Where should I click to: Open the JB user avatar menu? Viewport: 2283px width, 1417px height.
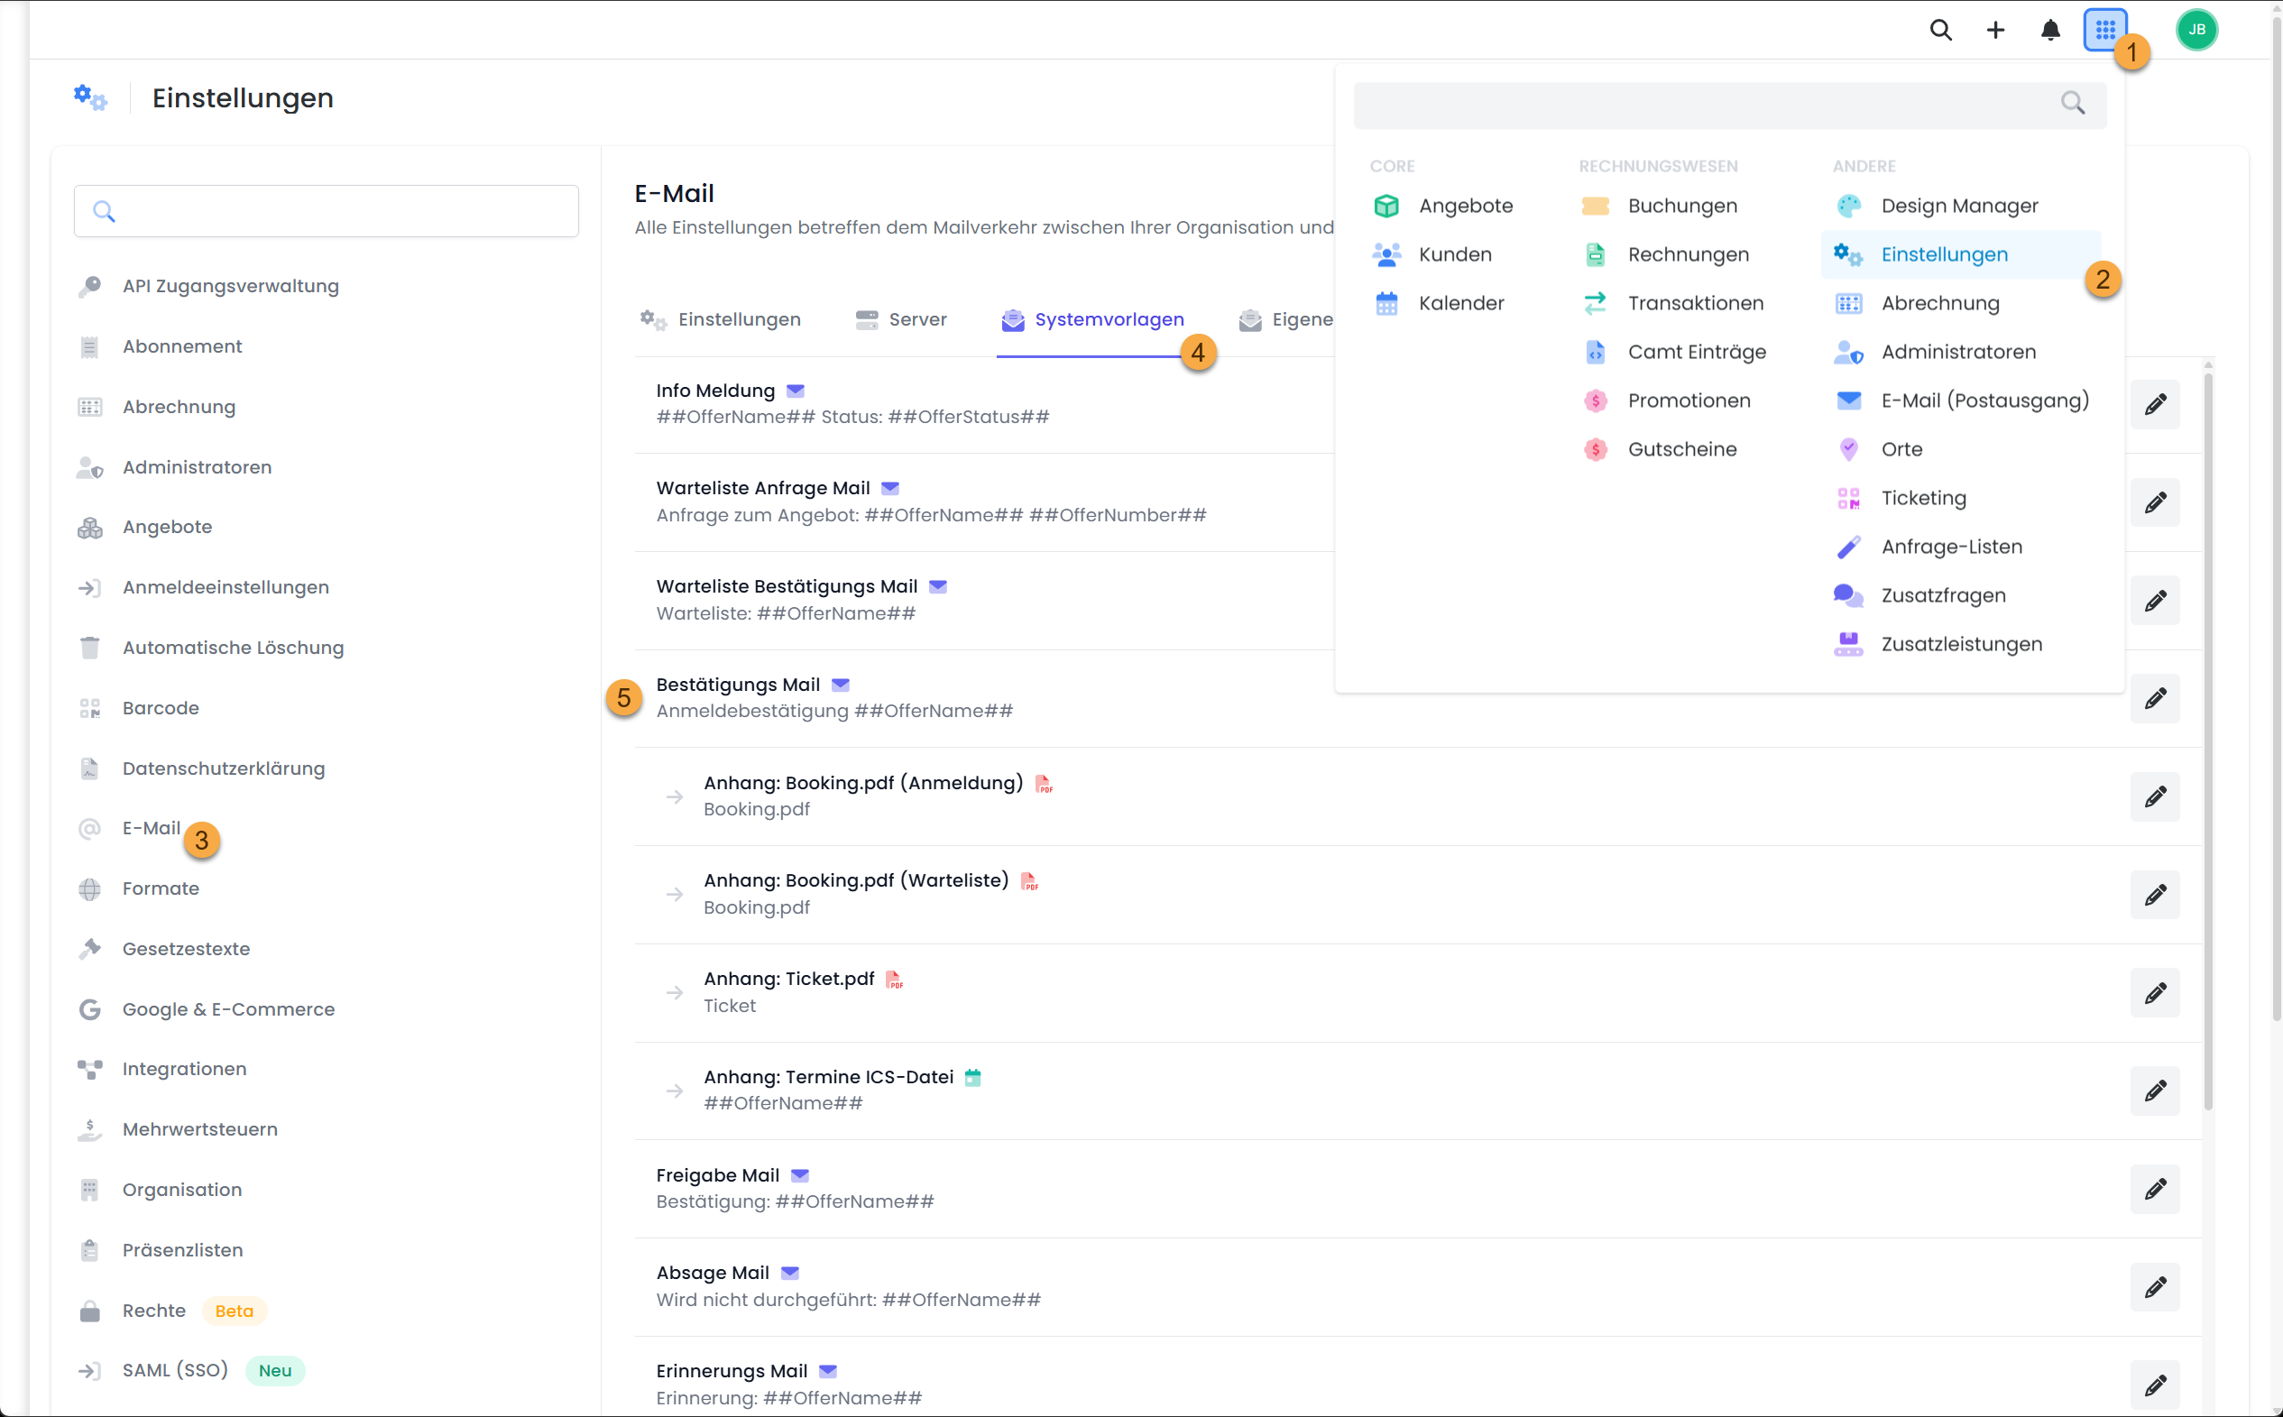coord(2196,30)
